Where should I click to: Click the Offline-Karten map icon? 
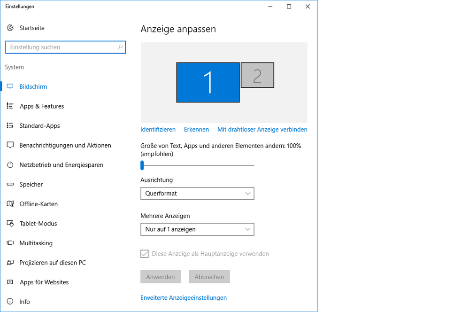pos(10,204)
